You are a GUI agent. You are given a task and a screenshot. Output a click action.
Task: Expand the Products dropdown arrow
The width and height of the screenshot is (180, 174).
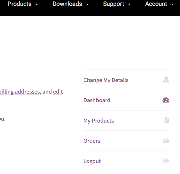coord(37,5)
